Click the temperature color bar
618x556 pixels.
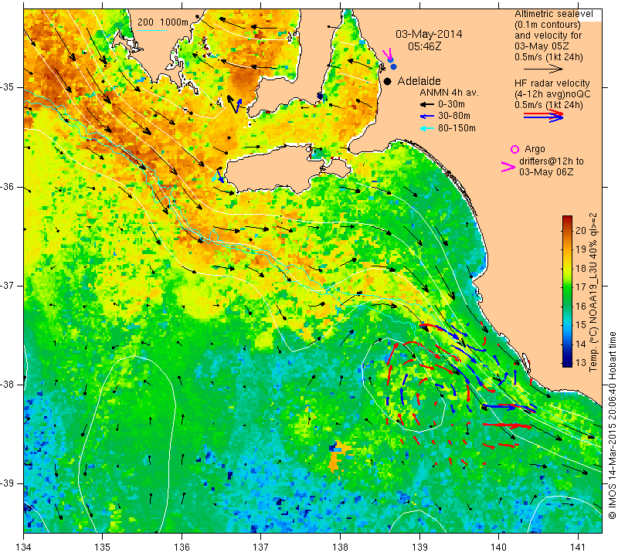tap(567, 291)
